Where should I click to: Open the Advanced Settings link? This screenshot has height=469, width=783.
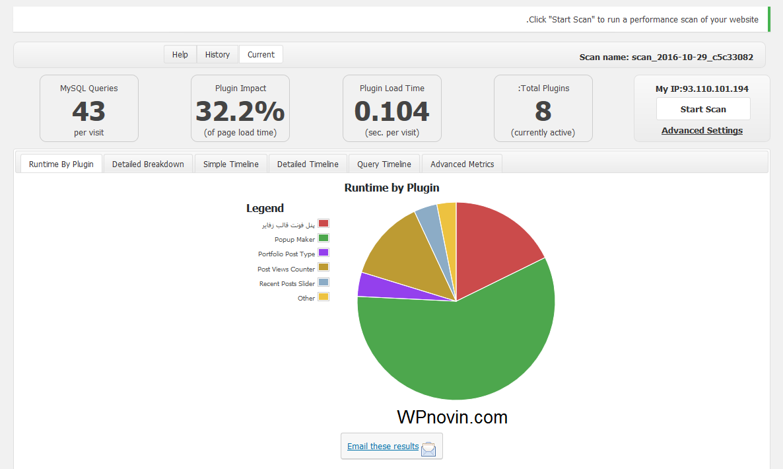tap(702, 130)
